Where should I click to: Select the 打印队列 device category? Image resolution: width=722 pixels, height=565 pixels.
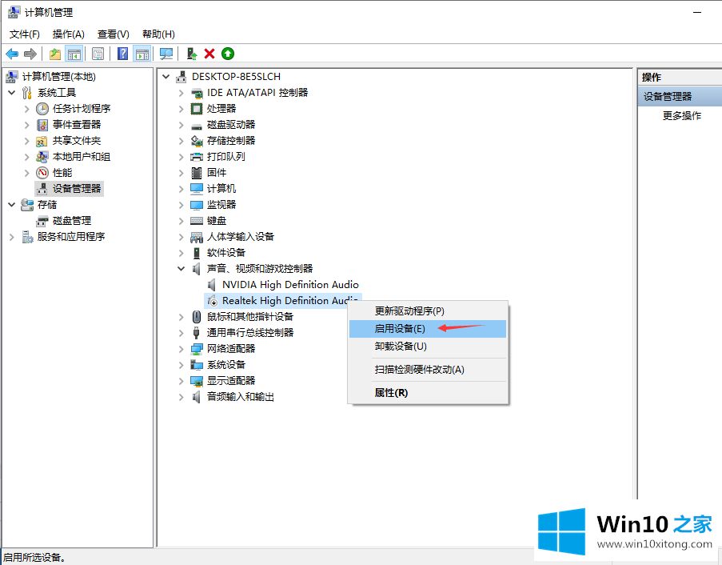pos(226,157)
